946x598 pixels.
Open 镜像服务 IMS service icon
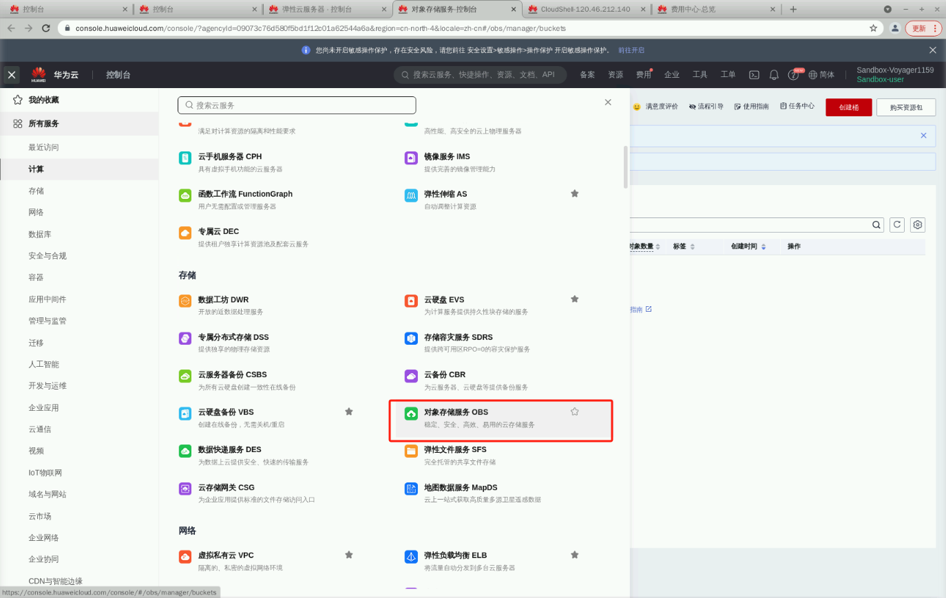[x=411, y=158]
